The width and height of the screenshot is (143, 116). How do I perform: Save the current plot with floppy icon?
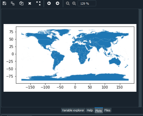[x=4, y=4]
